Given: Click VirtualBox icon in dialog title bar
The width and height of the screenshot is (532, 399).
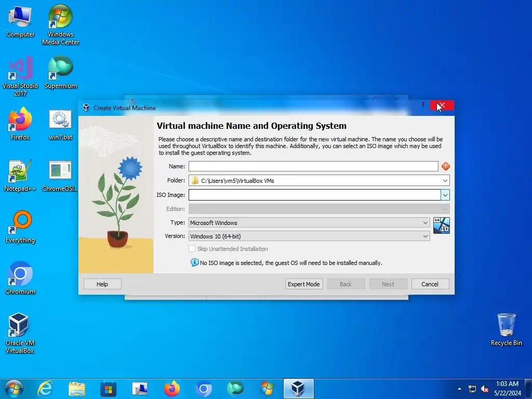Looking at the screenshot, I should click(86, 108).
